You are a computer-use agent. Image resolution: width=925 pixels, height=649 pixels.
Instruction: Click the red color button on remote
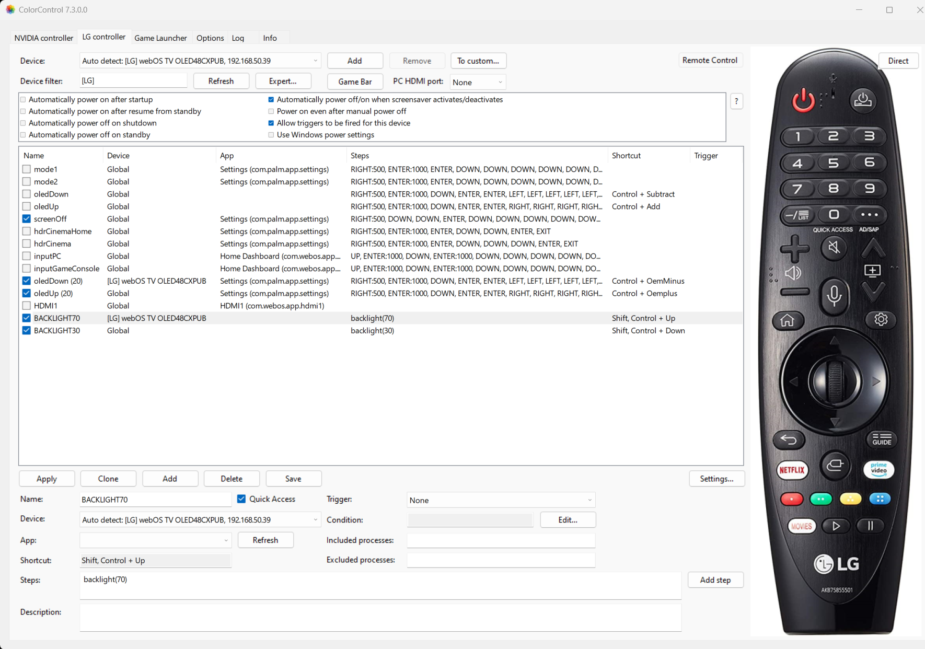tap(791, 499)
